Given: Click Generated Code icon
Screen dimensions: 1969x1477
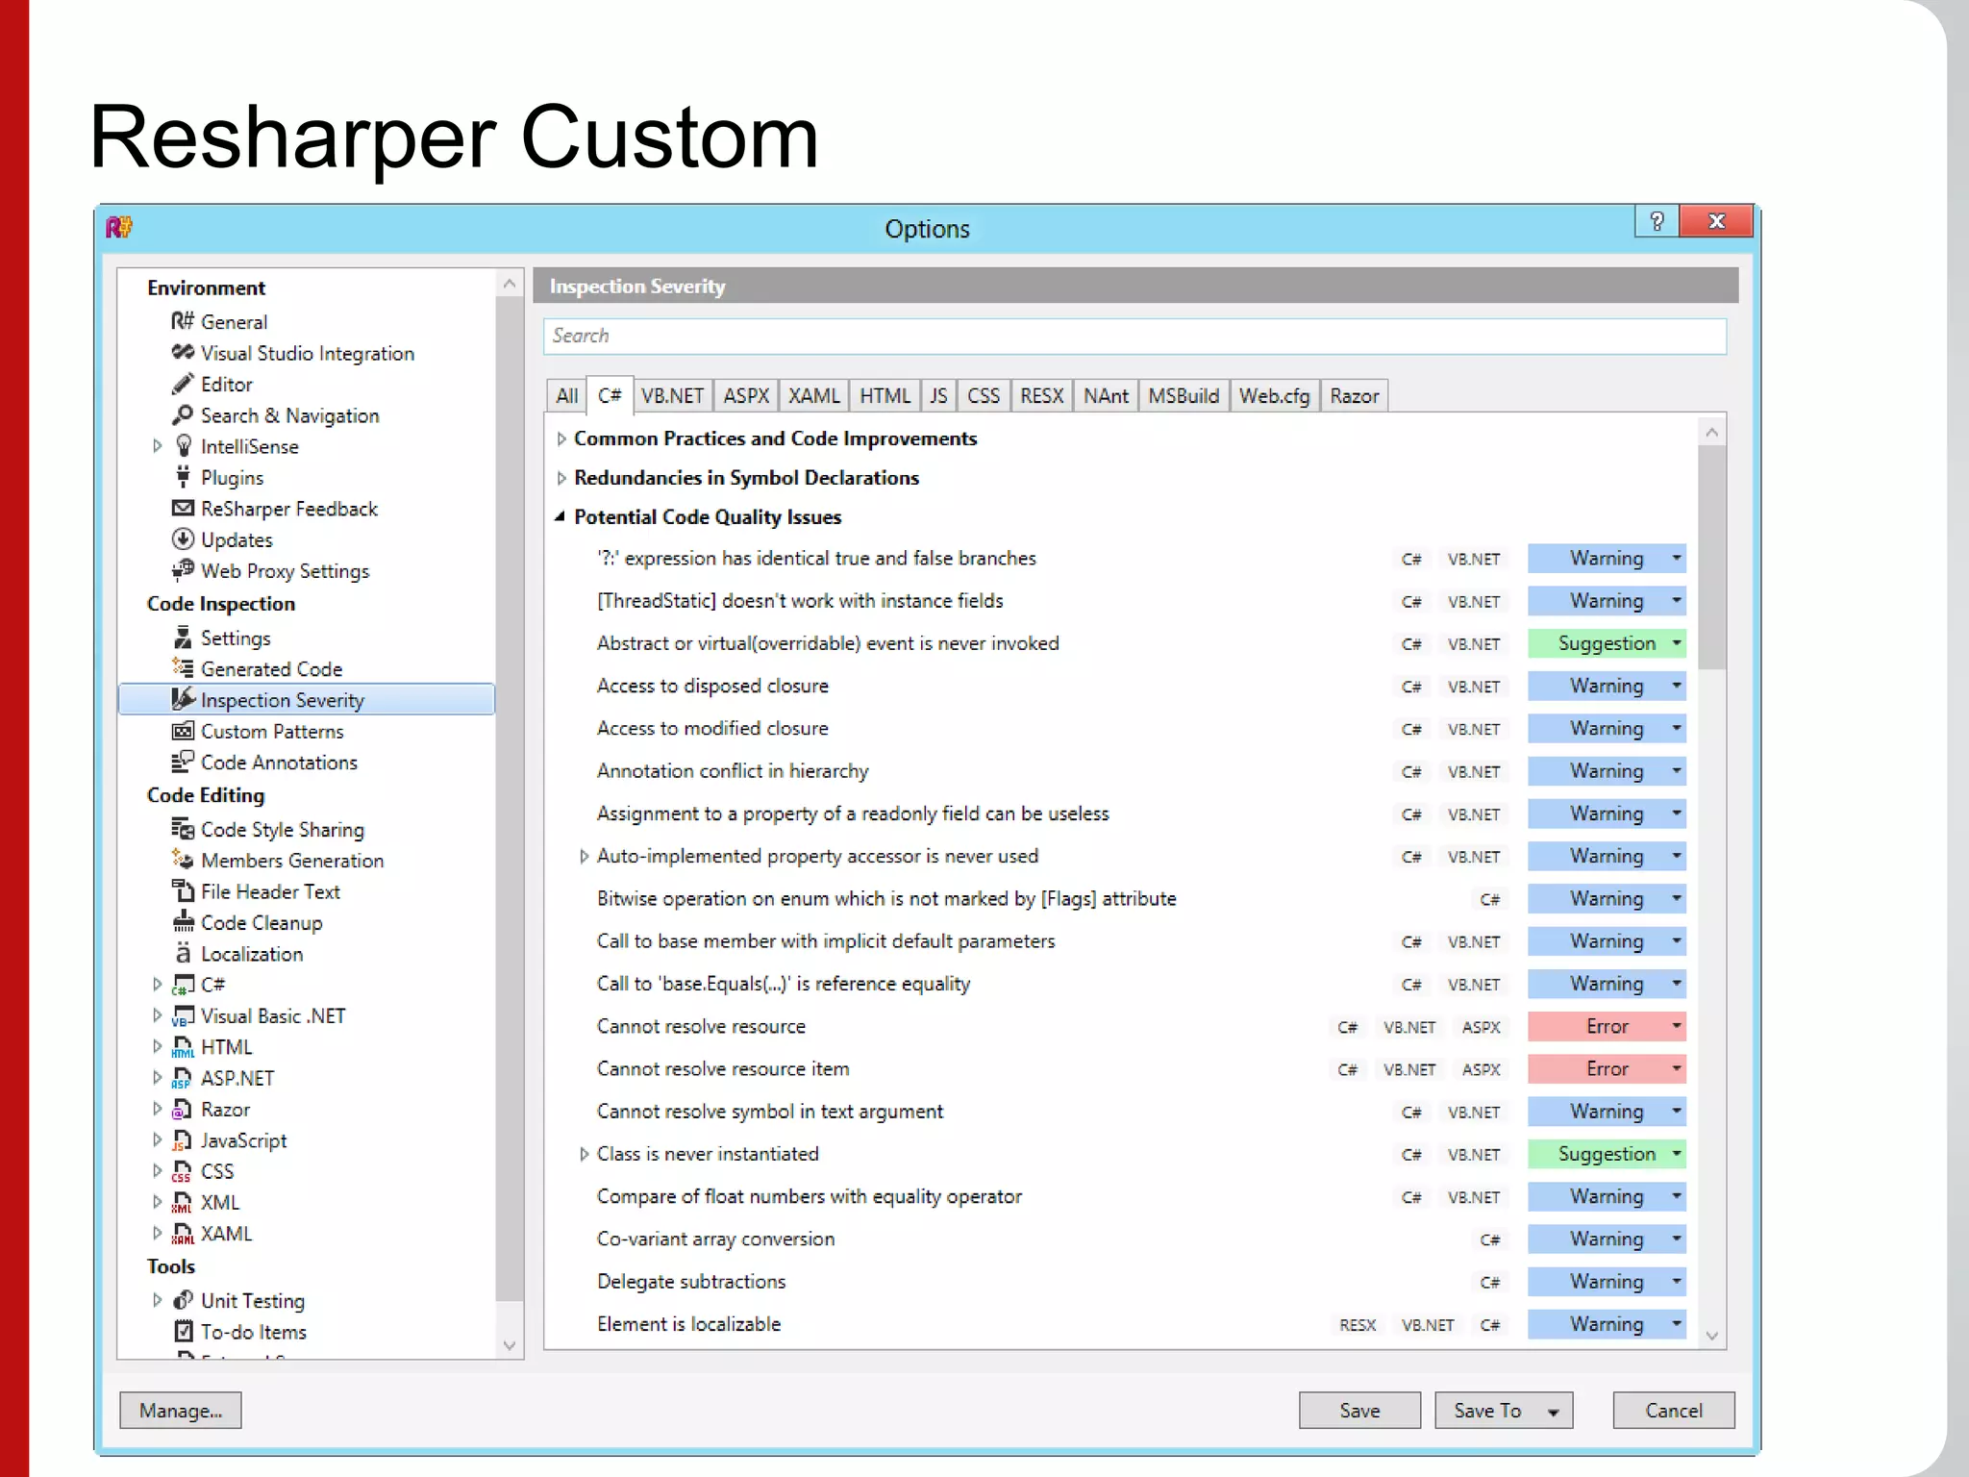Looking at the screenshot, I should pyautogui.click(x=183, y=667).
